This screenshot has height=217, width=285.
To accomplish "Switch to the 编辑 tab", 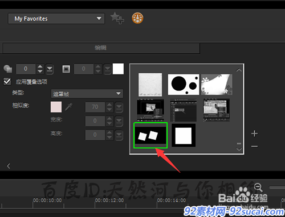I will click(x=101, y=48).
